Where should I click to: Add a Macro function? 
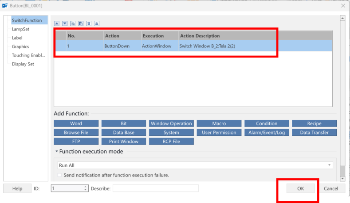(219, 123)
